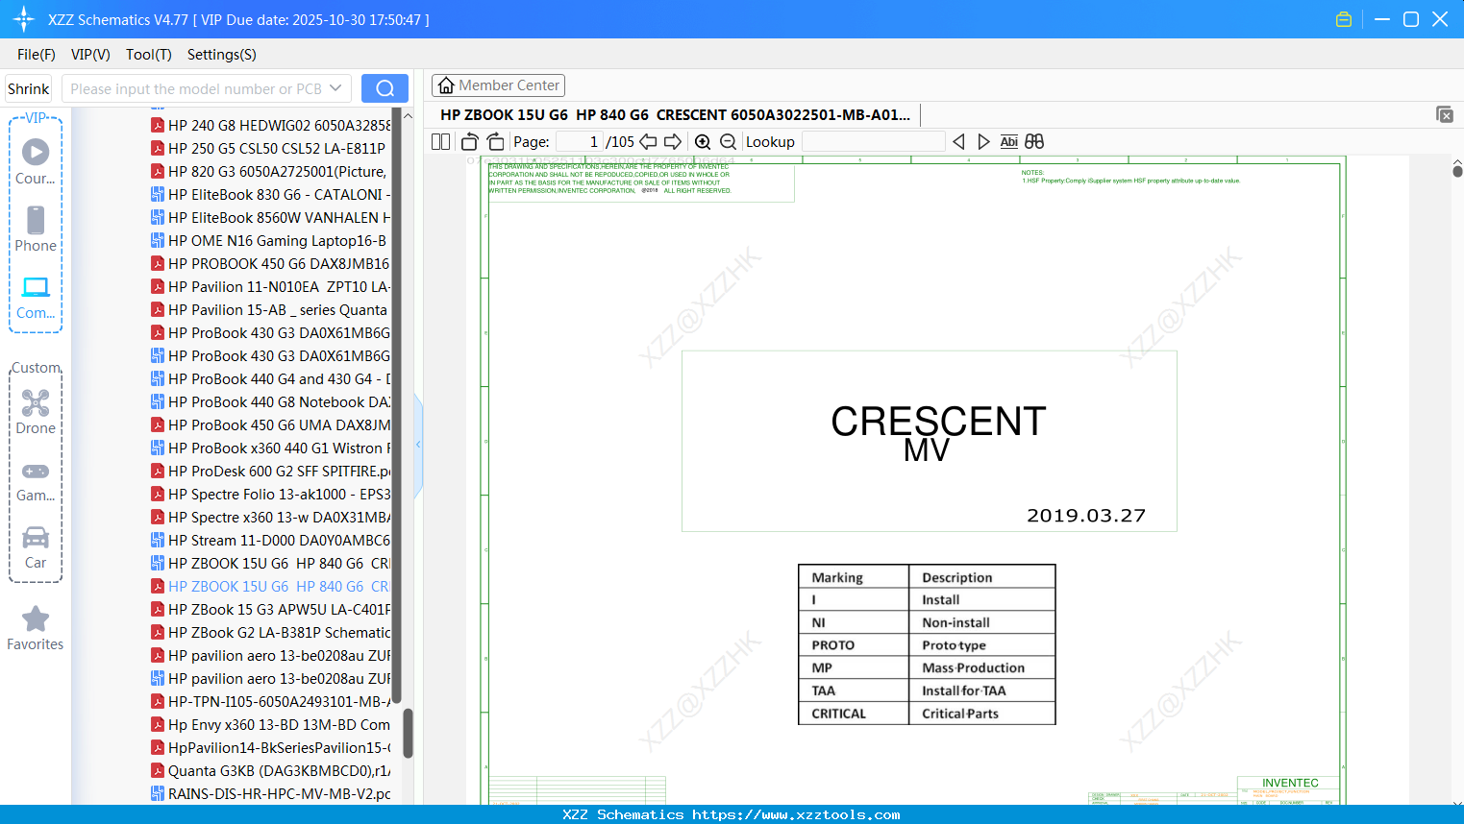Click the binoculars search icon

[1034, 141]
